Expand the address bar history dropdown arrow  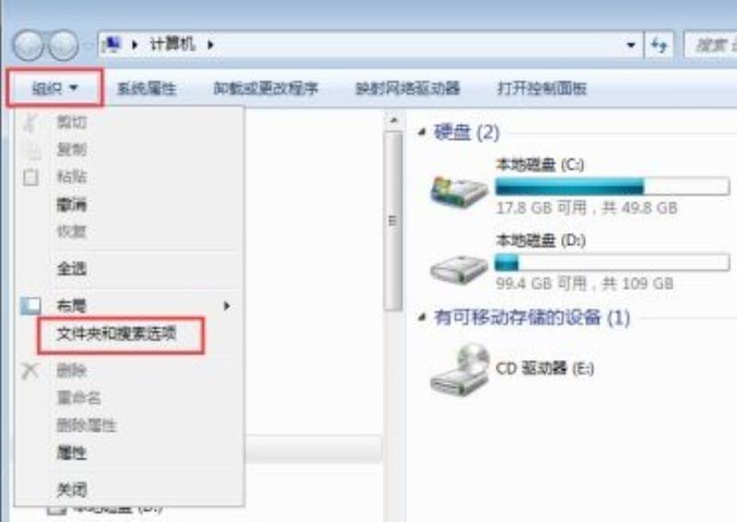(631, 45)
